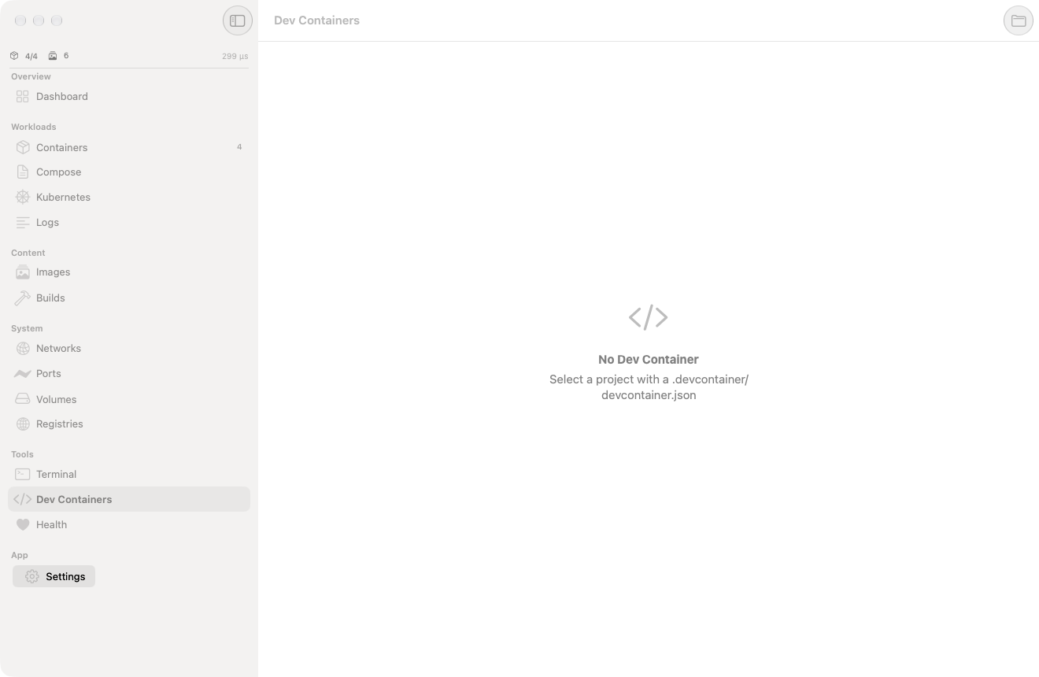Screen dimensions: 1039x677
Task: Open the Volumes drive icon
Action: (x=23, y=399)
